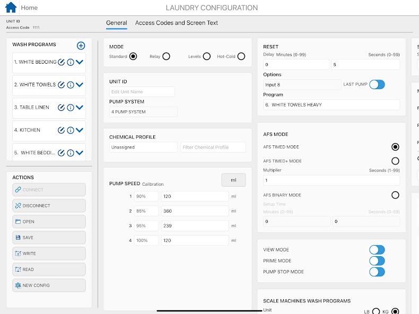Save the configuration with Save button
The height and width of the screenshot is (314, 419).
pos(49,238)
